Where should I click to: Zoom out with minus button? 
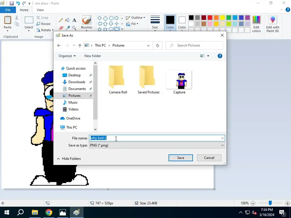(253, 203)
